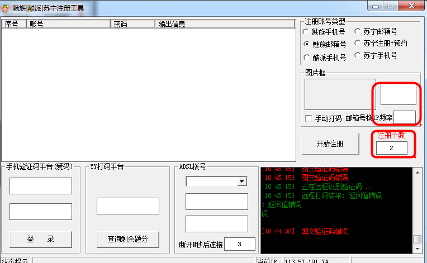Open the ADSL拨号 dropdown list

(242, 181)
